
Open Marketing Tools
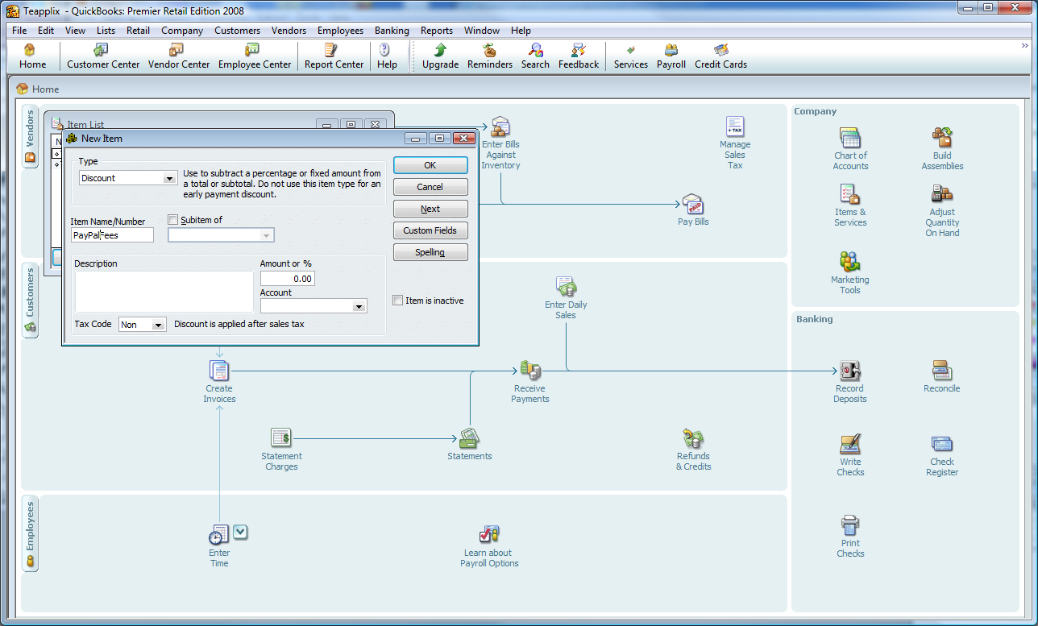coord(850,273)
